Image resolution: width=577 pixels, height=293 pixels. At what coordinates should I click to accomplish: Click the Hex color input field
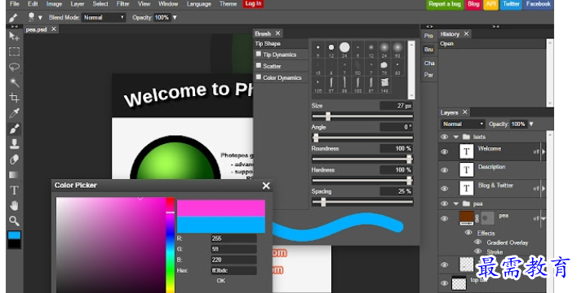233,270
